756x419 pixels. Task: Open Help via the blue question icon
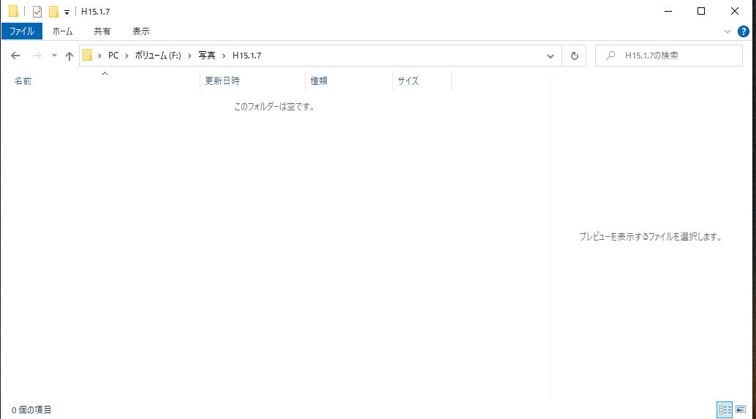(744, 32)
